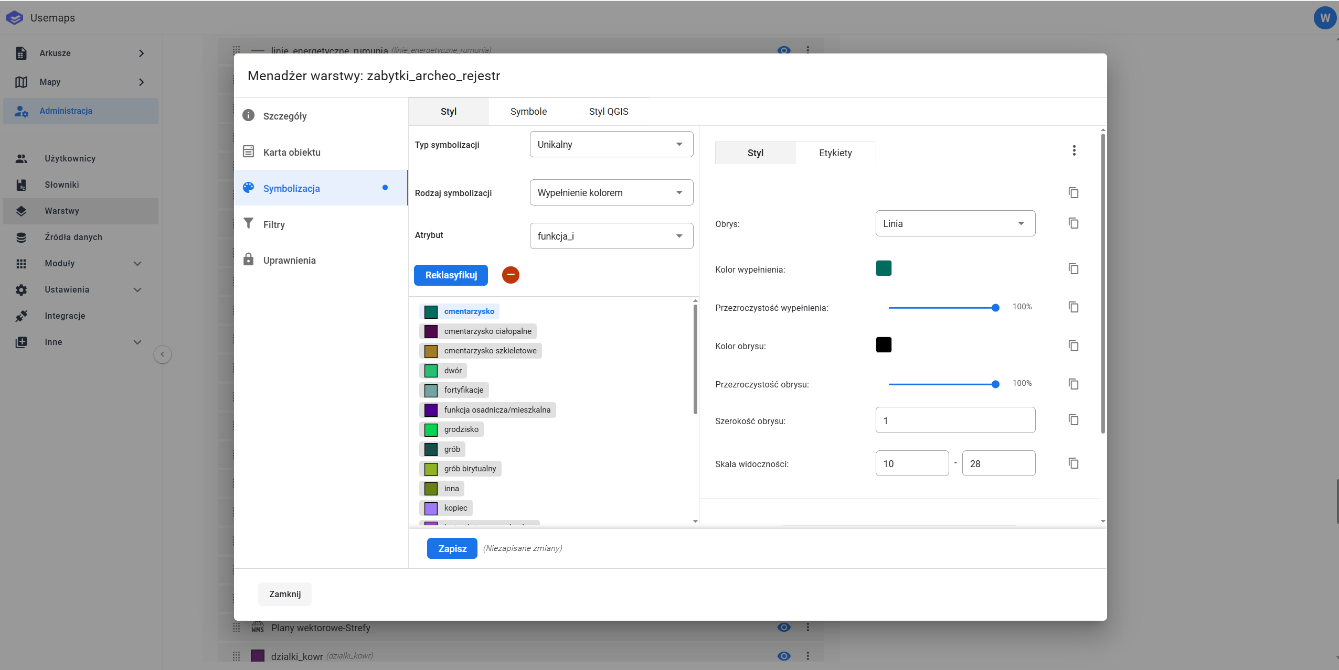Switch to the Etykiety tab
Image resolution: width=1339 pixels, height=670 pixels.
coord(835,153)
